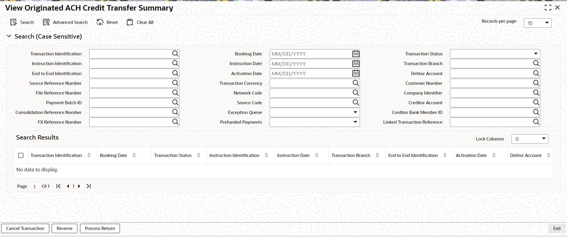Click the Customer Number input field
Viewport: 567px width, 237px height.
(x=491, y=83)
